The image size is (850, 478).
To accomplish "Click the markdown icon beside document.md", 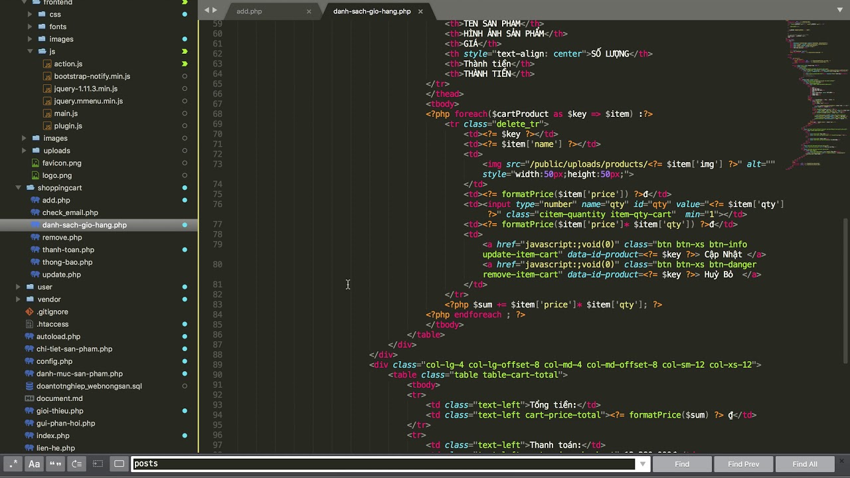I will click(29, 398).
